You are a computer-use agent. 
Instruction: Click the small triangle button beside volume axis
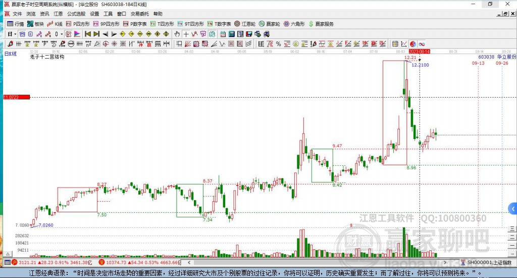[x=8, y=254]
